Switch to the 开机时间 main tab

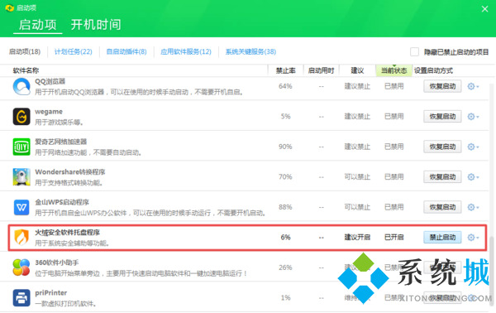96,25
